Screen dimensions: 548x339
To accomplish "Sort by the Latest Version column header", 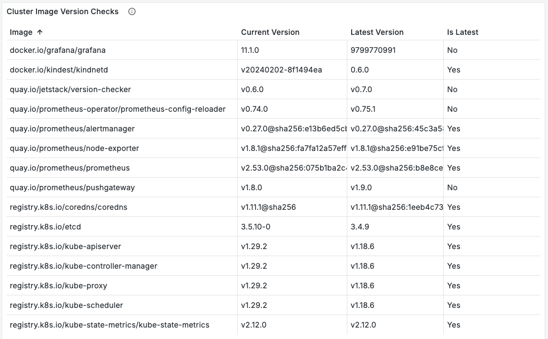I will tap(377, 32).
